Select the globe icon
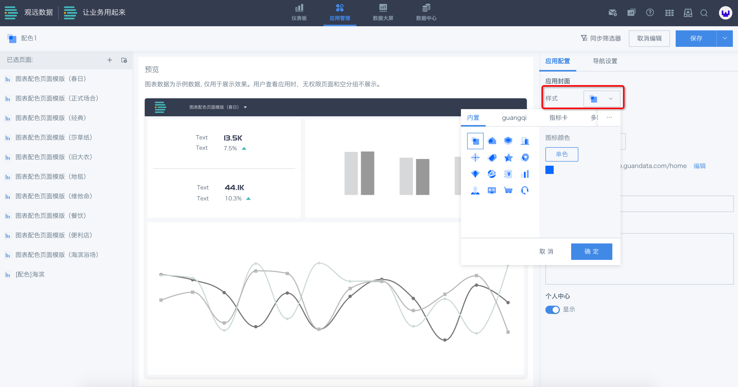 [x=492, y=174]
